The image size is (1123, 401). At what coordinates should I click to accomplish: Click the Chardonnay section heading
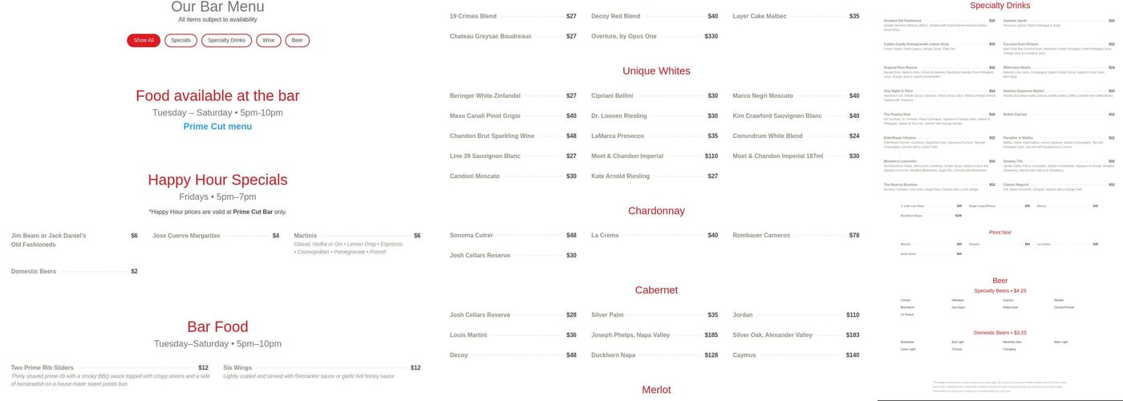coord(656,211)
